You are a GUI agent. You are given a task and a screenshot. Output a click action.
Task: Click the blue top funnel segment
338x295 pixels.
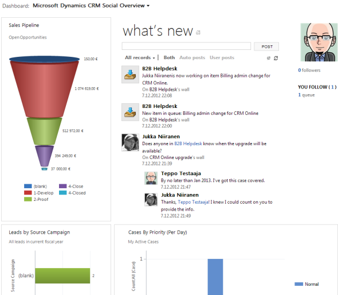point(44,59)
